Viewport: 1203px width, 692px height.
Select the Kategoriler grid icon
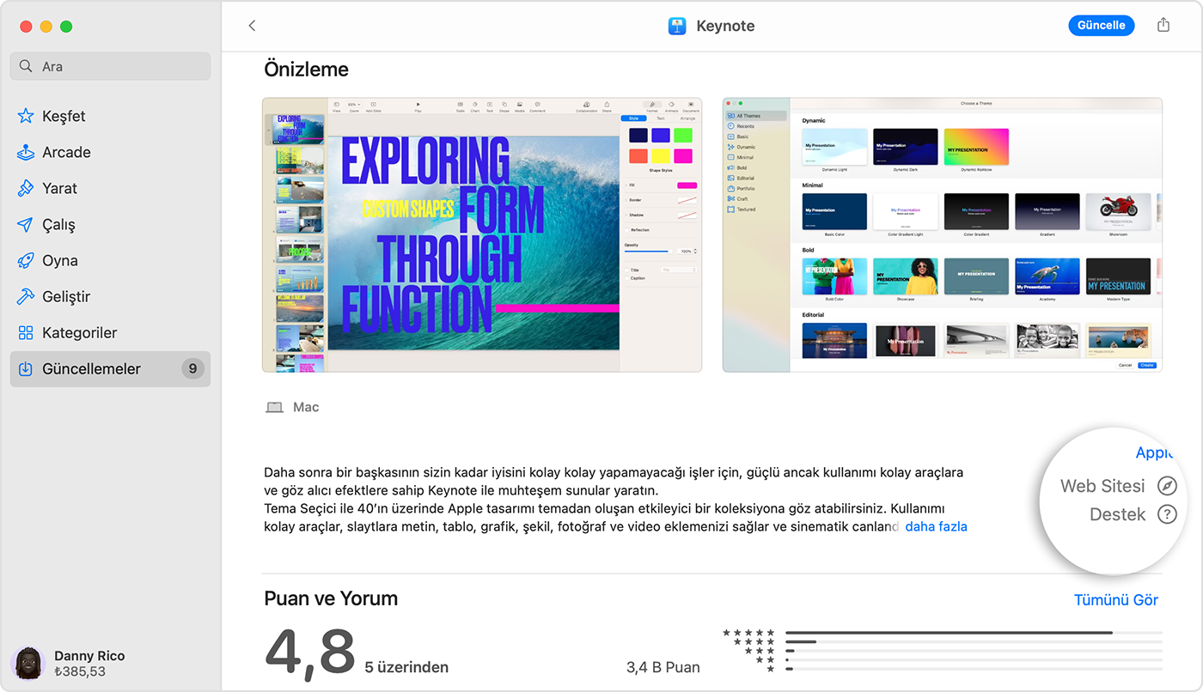coord(26,332)
